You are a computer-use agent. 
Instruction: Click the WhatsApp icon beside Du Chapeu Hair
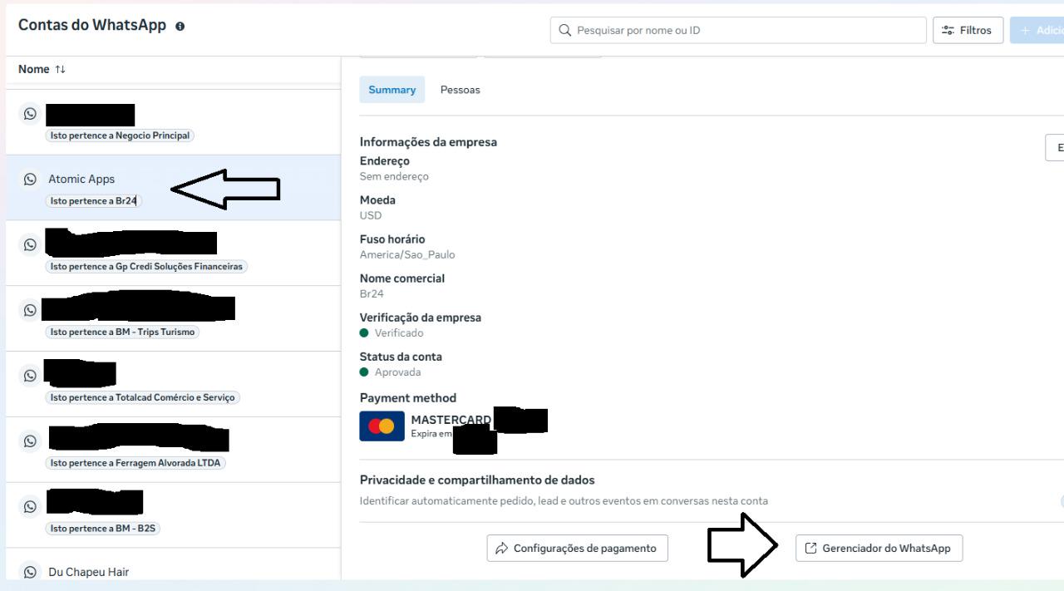pyautogui.click(x=31, y=571)
